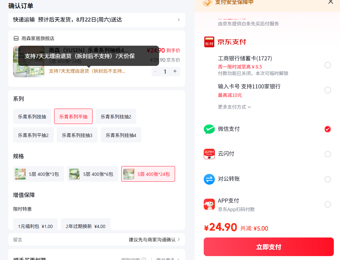This screenshot has width=340, height=260.
Task: Click the quantity value 1 field
Action: pyautogui.click(x=165, y=72)
